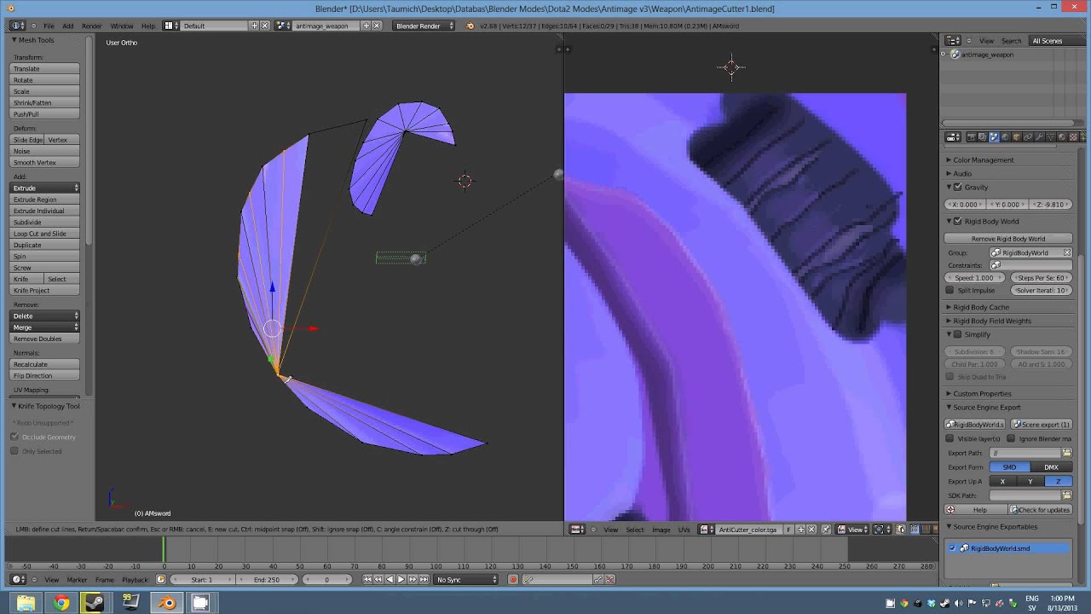The height and width of the screenshot is (614, 1091).
Task: Click Loop Cut and Slide button
Action: click(x=45, y=234)
